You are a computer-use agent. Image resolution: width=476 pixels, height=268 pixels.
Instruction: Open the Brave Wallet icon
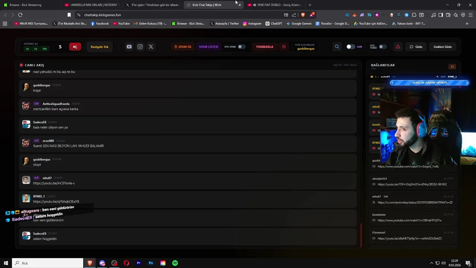point(448,15)
